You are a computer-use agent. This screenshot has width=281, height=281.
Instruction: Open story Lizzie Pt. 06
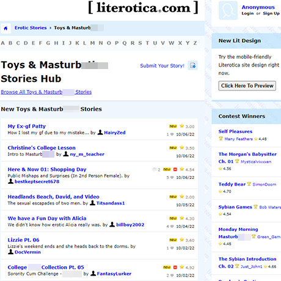[x=24, y=240]
